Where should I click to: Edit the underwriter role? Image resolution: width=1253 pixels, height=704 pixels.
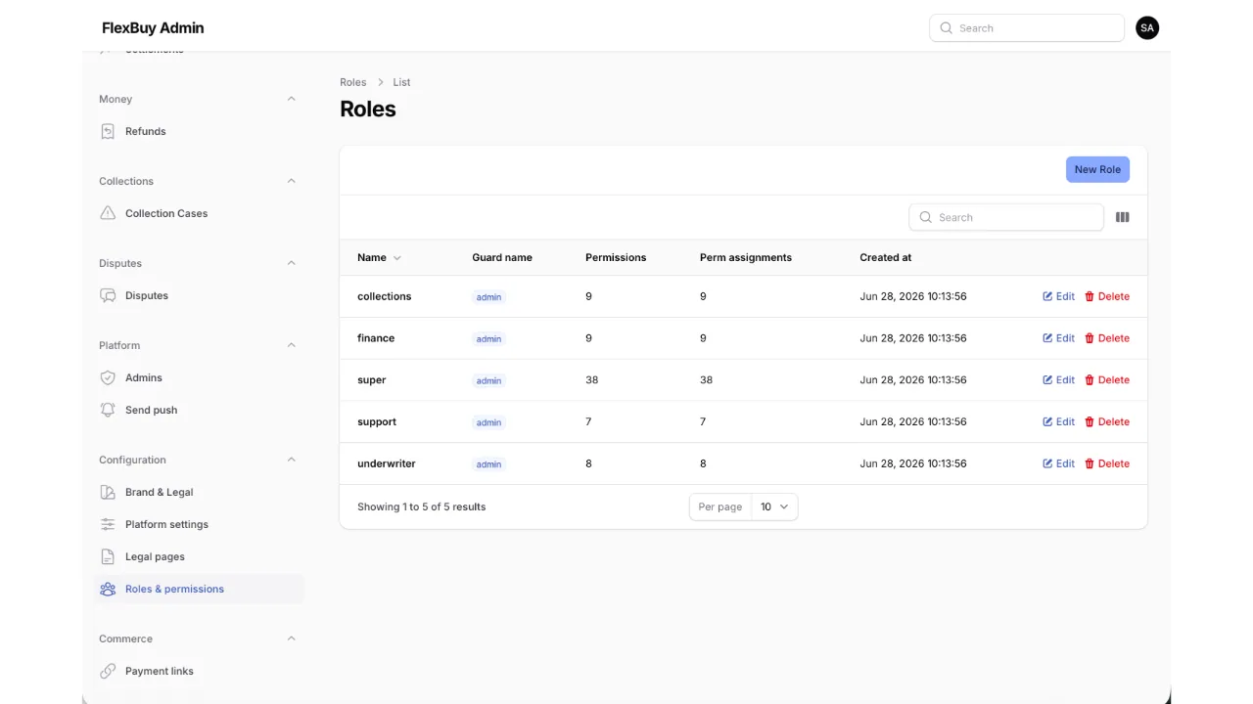pyautogui.click(x=1058, y=463)
